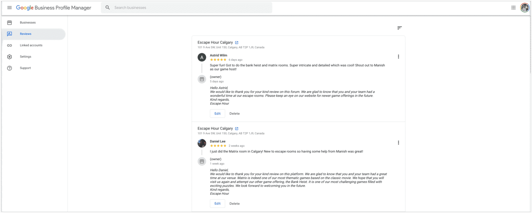
Task: Click the star rating on Daniel Lee's review
Action: pyautogui.click(x=218, y=146)
